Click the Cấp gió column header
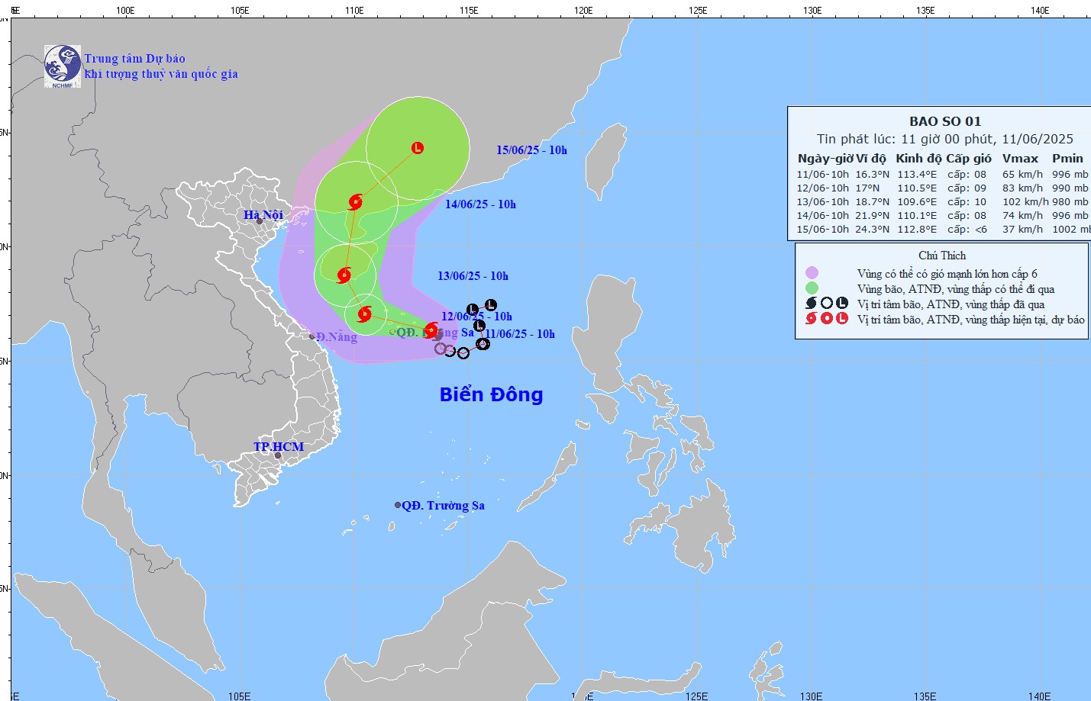The image size is (1091, 701). [969, 159]
